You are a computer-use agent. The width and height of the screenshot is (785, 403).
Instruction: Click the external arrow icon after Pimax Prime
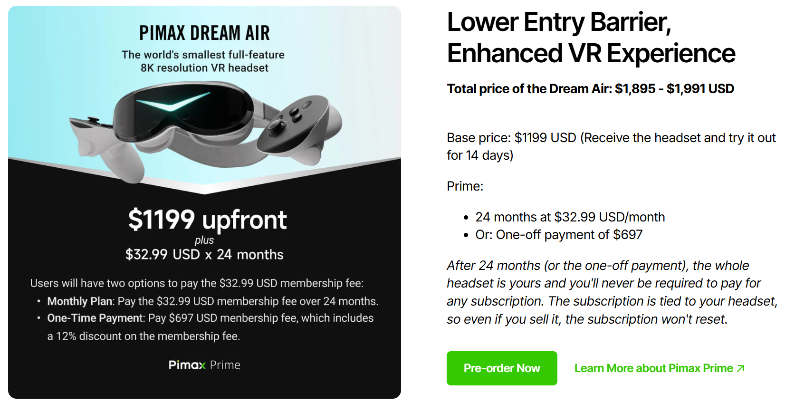point(740,368)
